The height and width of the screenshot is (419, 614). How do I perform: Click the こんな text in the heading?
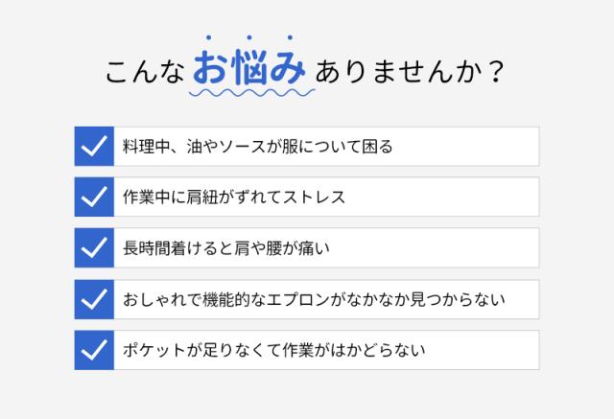144,72
